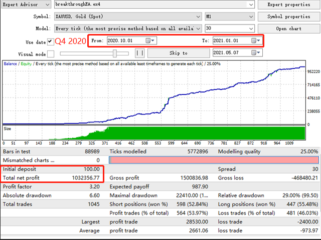Click the chart axis value 238055
This screenshot has width=321, height=240.
coord(313,111)
